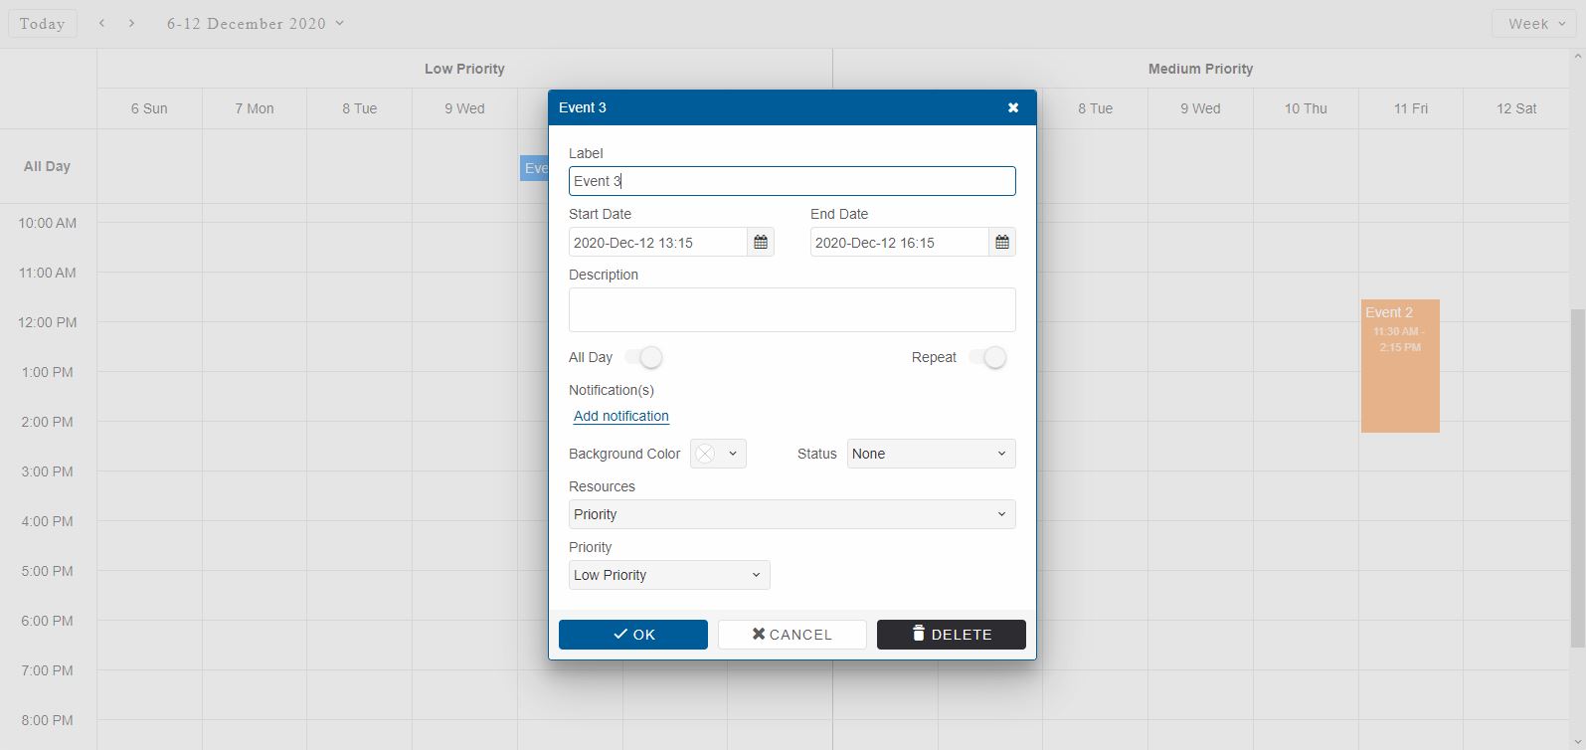Focus the Label input field
This screenshot has width=1586, height=750.
click(x=793, y=181)
